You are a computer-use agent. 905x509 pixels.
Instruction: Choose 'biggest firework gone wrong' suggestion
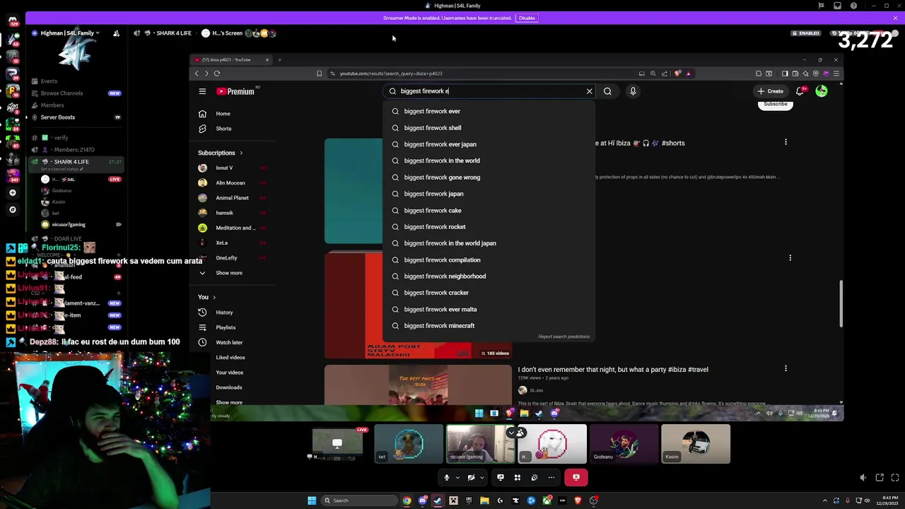pyautogui.click(x=489, y=177)
